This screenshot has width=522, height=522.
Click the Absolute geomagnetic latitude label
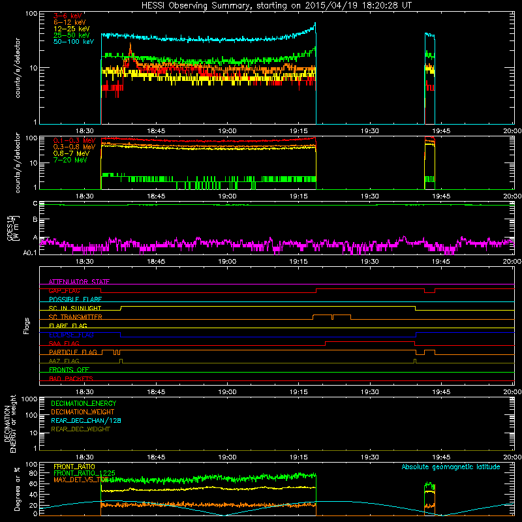[x=451, y=467]
